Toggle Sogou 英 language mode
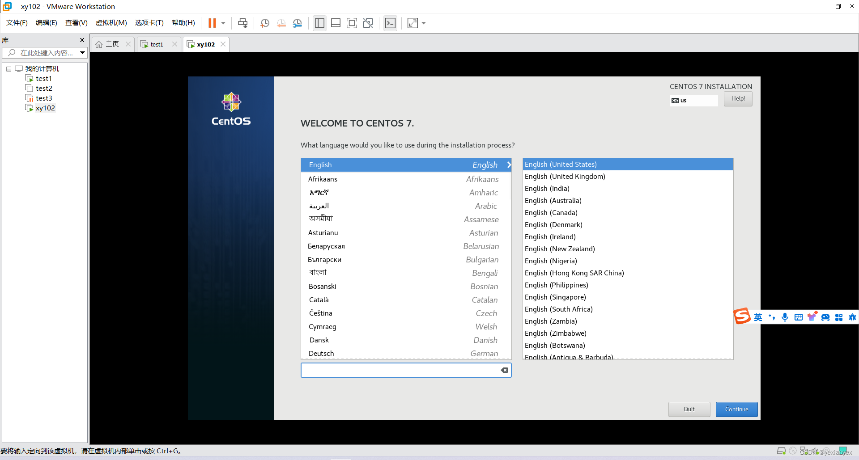Screen dimensions: 859x460 758,317
